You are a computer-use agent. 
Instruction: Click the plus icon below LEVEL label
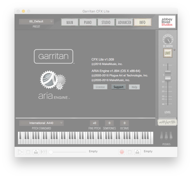[x=168, y=115]
